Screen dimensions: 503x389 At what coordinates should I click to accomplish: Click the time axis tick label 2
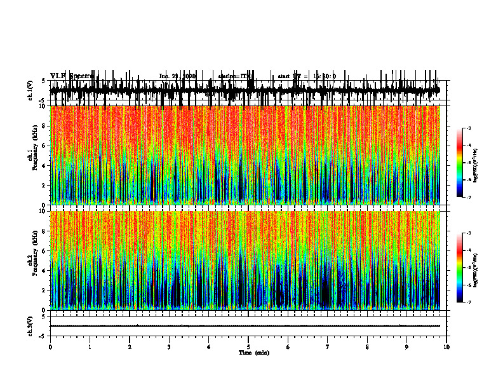click(130, 347)
